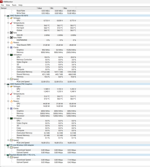Click TP-Link Speed gauge icon
Viewport: 150px width, 167px height.
pyautogui.click(x=11, y=148)
